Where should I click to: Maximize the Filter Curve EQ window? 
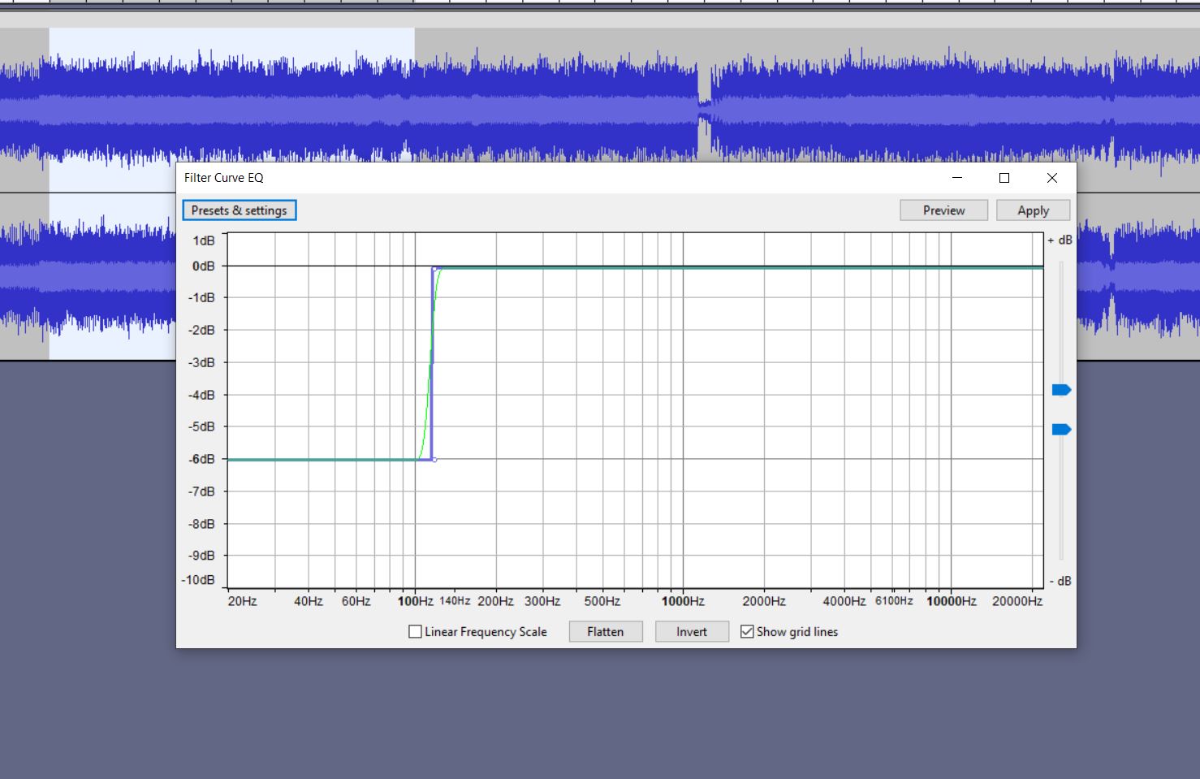[x=1004, y=178]
